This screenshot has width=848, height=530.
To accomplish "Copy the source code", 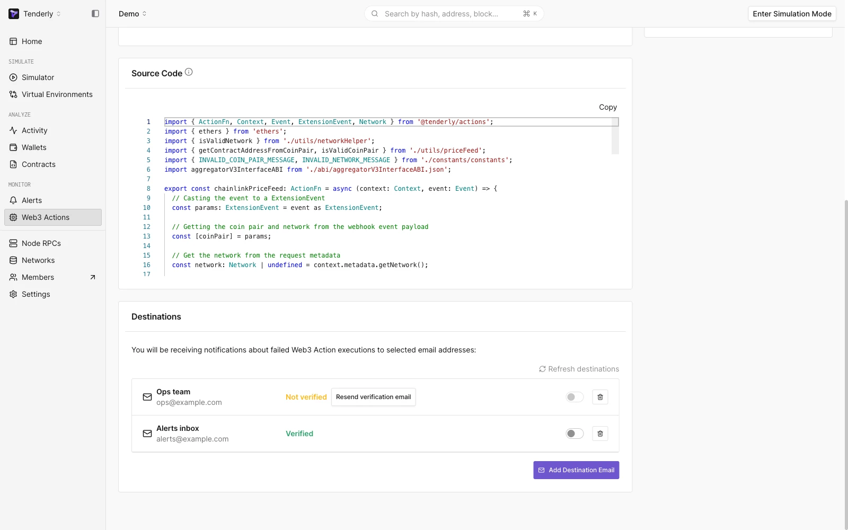I will 608,107.
